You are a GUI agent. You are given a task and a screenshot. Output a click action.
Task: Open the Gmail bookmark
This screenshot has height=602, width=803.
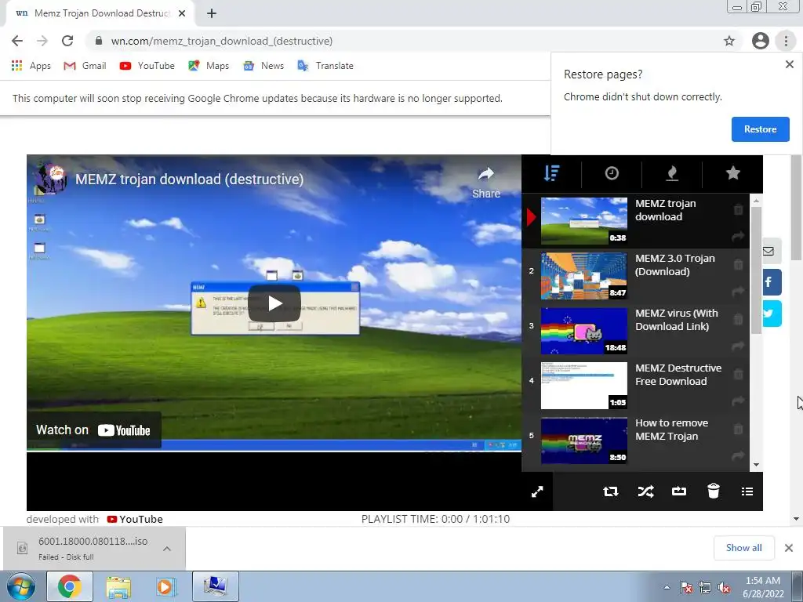(85, 66)
